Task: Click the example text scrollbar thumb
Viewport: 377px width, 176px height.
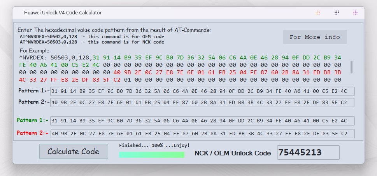Action: click(x=351, y=67)
